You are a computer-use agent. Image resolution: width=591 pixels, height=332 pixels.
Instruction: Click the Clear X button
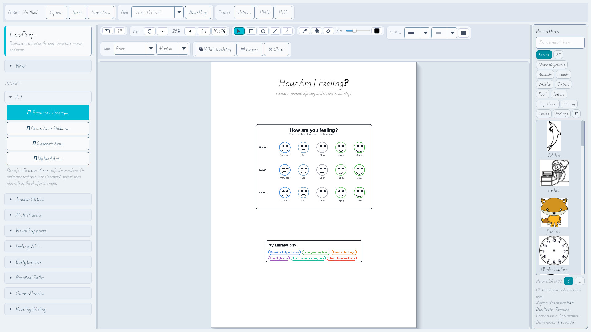[x=276, y=49]
